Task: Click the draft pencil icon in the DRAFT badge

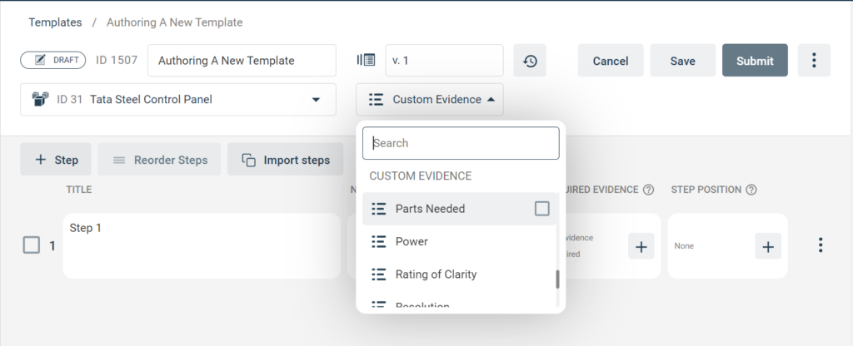Action: (x=40, y=60)
